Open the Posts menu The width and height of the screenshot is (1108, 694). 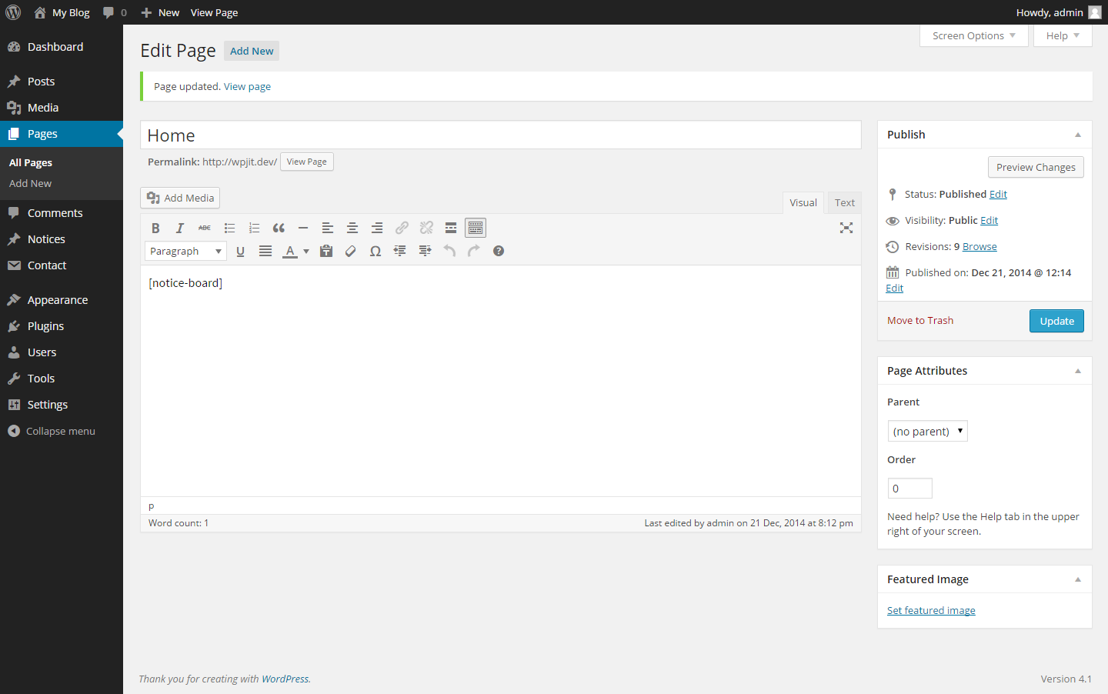click(62, 82)
